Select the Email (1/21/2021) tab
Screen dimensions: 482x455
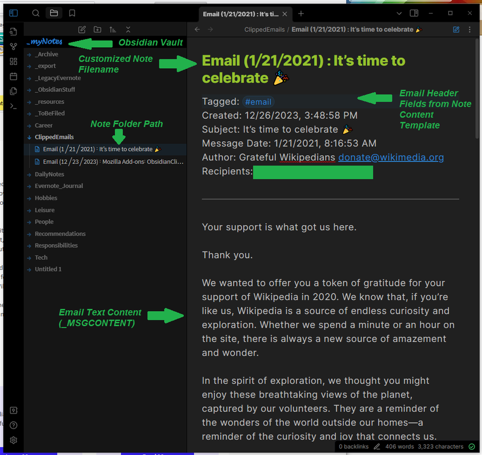pyautogui.click(x=240, y=14)
